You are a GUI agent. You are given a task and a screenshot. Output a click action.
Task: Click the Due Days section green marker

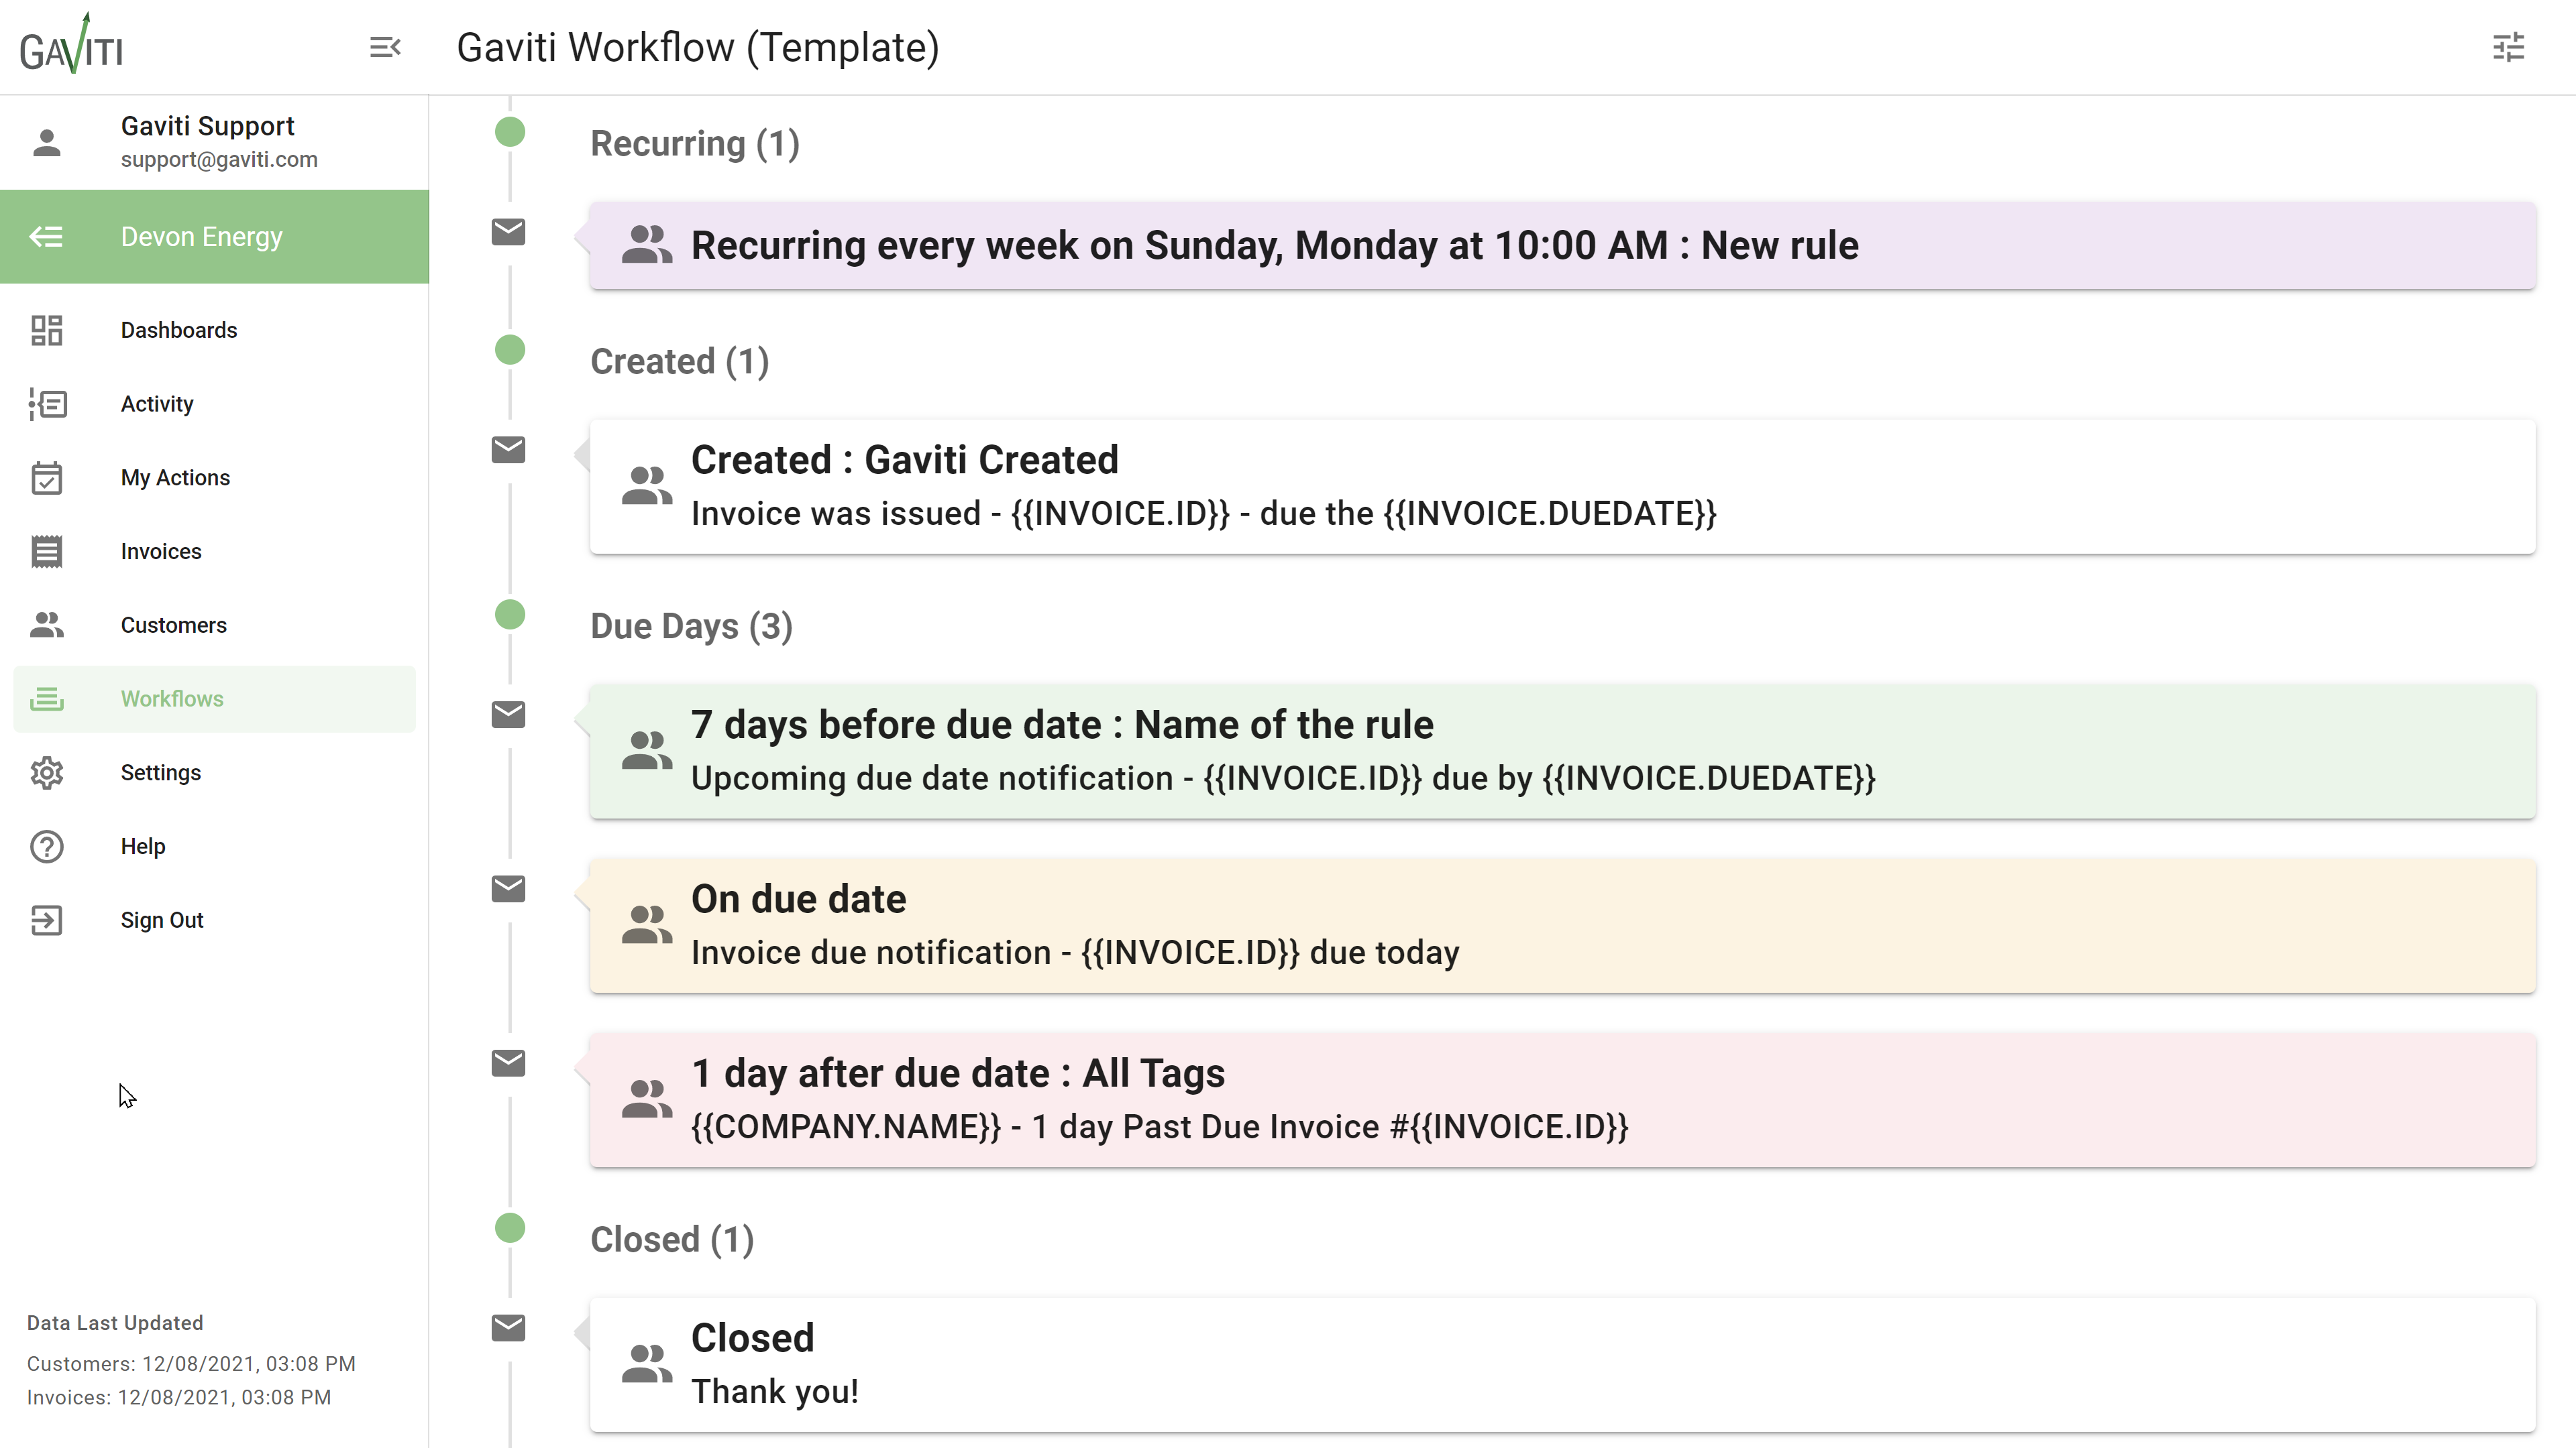coord(510,615)
